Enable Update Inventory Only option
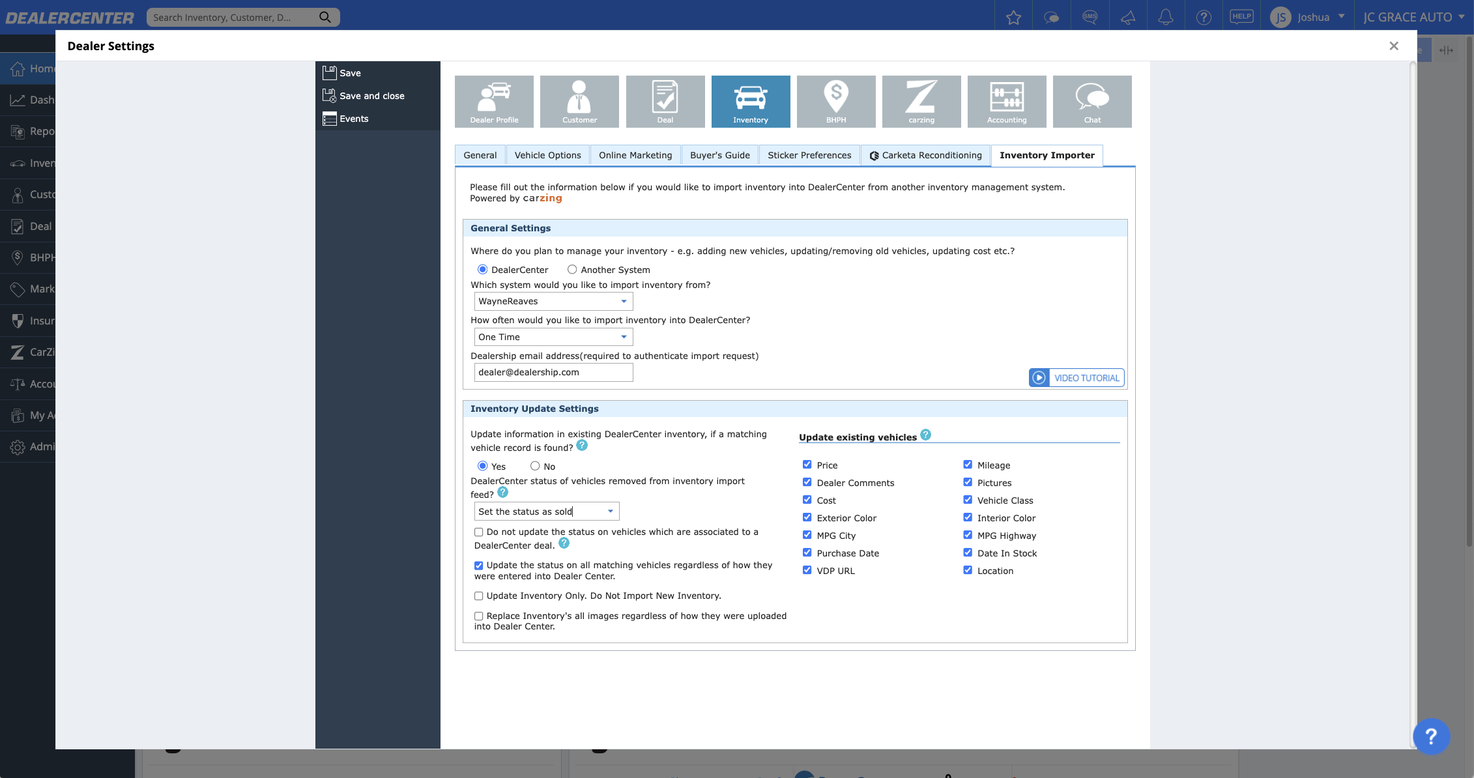The image size is (1474, 778). [x=478, y=596]
